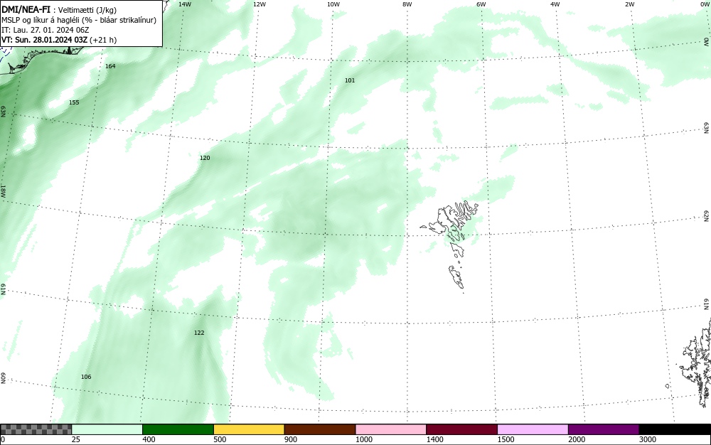This screenshot has height=445, width=711.
Task: Click the map value 120
Action: (x=205, y=158)
